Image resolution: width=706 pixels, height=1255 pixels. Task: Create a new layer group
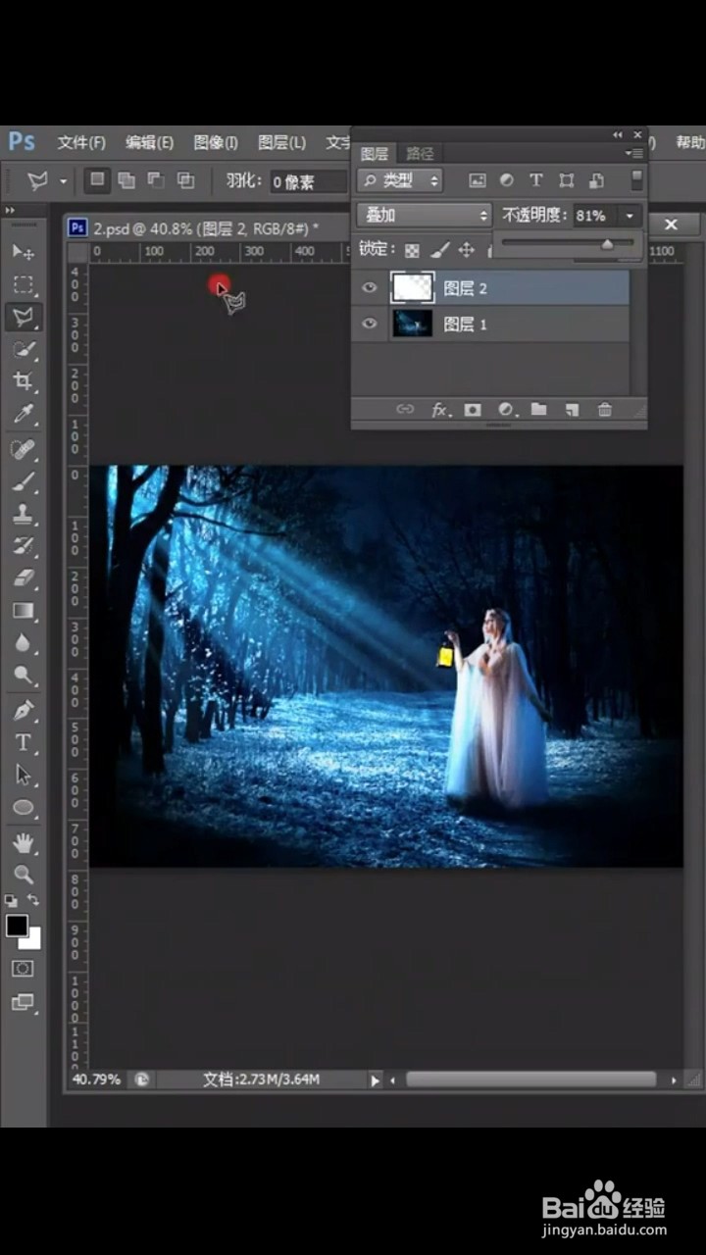[538, 410]
